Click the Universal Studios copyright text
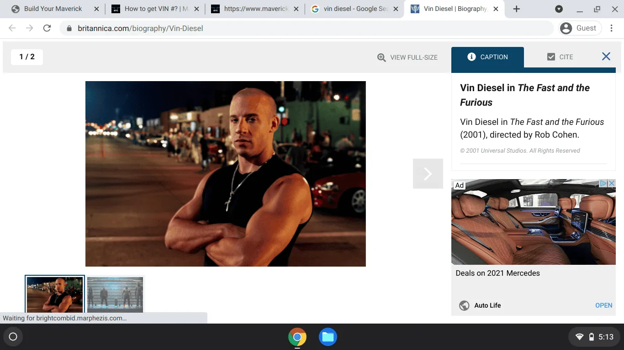The height and width of the screenshot is (350, 624). (x=520, y=151)
